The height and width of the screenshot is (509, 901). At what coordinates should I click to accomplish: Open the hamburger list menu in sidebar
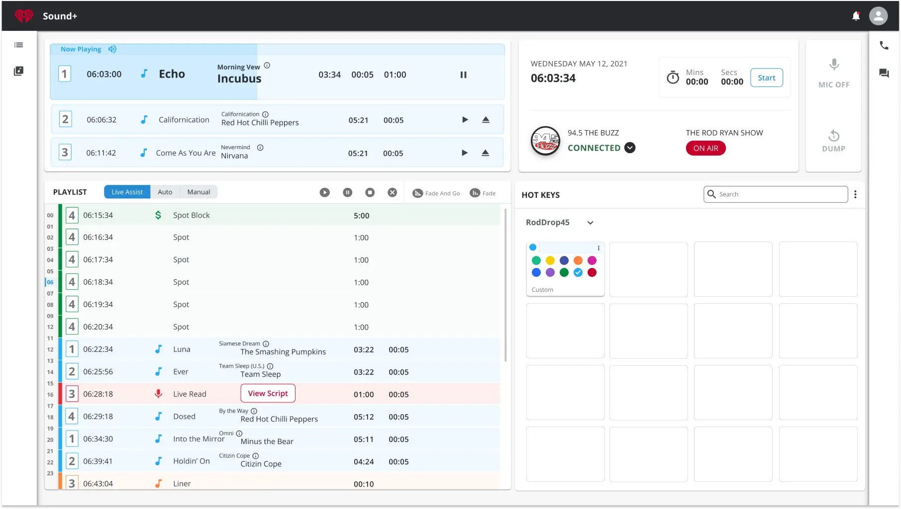click(19, 45)
